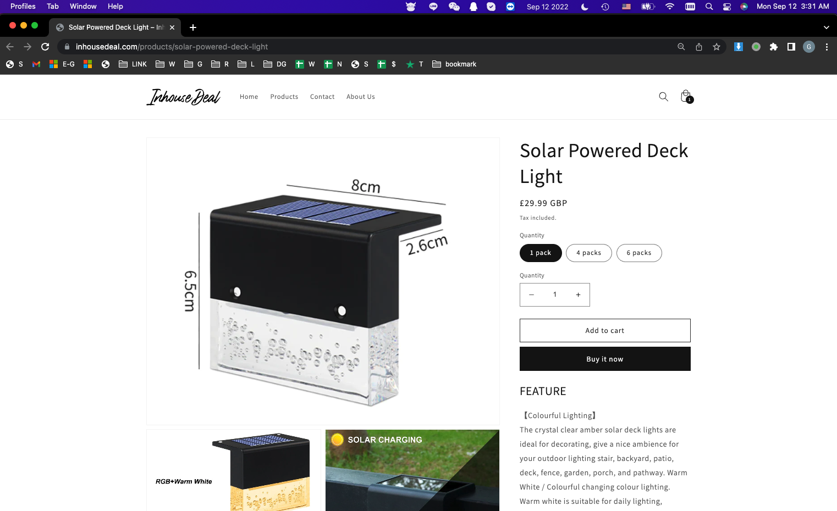Click the Buy it now button
This screenshot has height=511, width=837.
click(605, 359)
